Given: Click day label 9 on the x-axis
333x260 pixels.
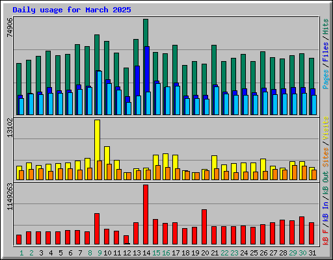Looking at the screenshot, I should point(100,253).
